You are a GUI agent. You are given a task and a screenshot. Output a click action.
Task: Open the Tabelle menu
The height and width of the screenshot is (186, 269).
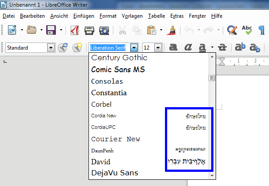[x=157, y=16]
